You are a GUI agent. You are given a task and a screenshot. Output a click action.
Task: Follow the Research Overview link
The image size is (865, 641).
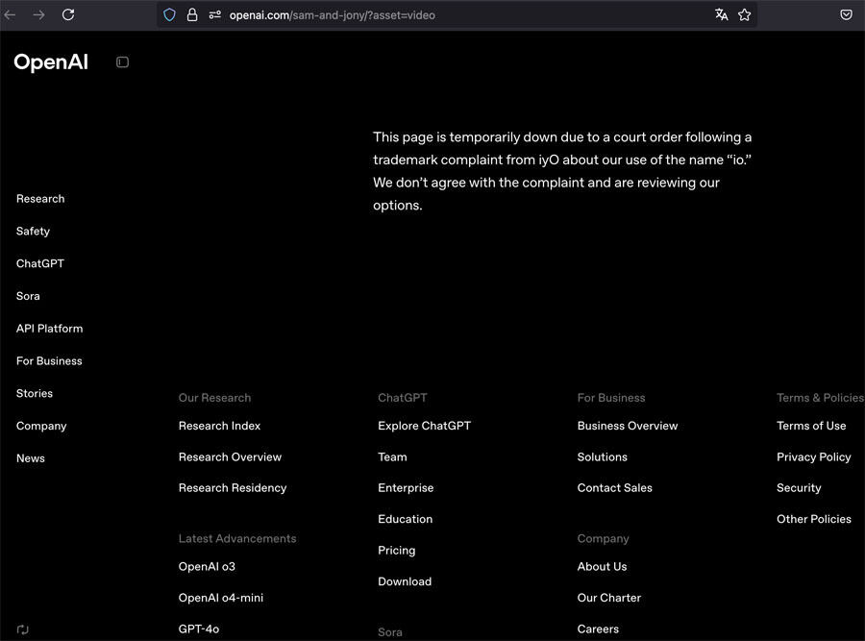[230, 457]
